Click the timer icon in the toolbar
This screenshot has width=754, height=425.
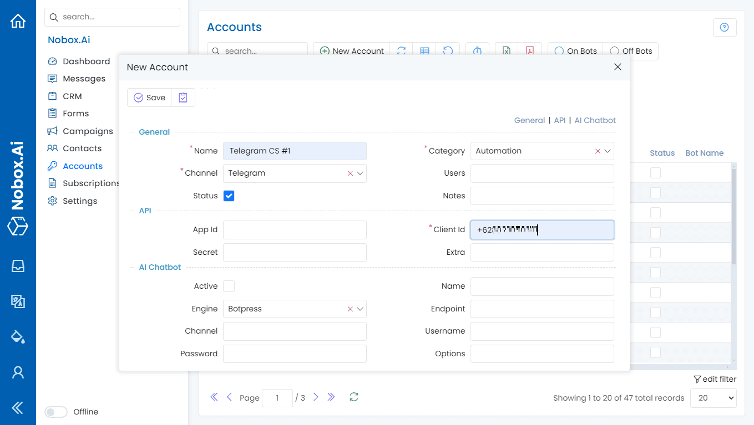click(477, 50)
